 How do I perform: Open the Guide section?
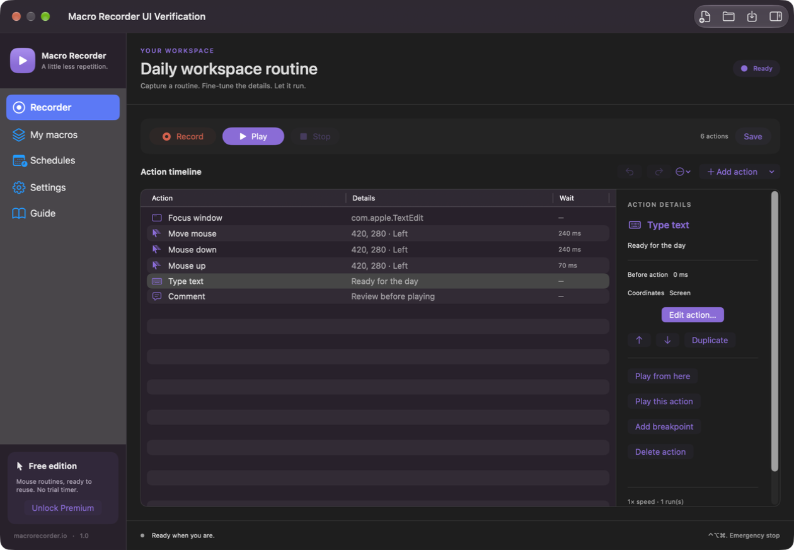(63, 213)
